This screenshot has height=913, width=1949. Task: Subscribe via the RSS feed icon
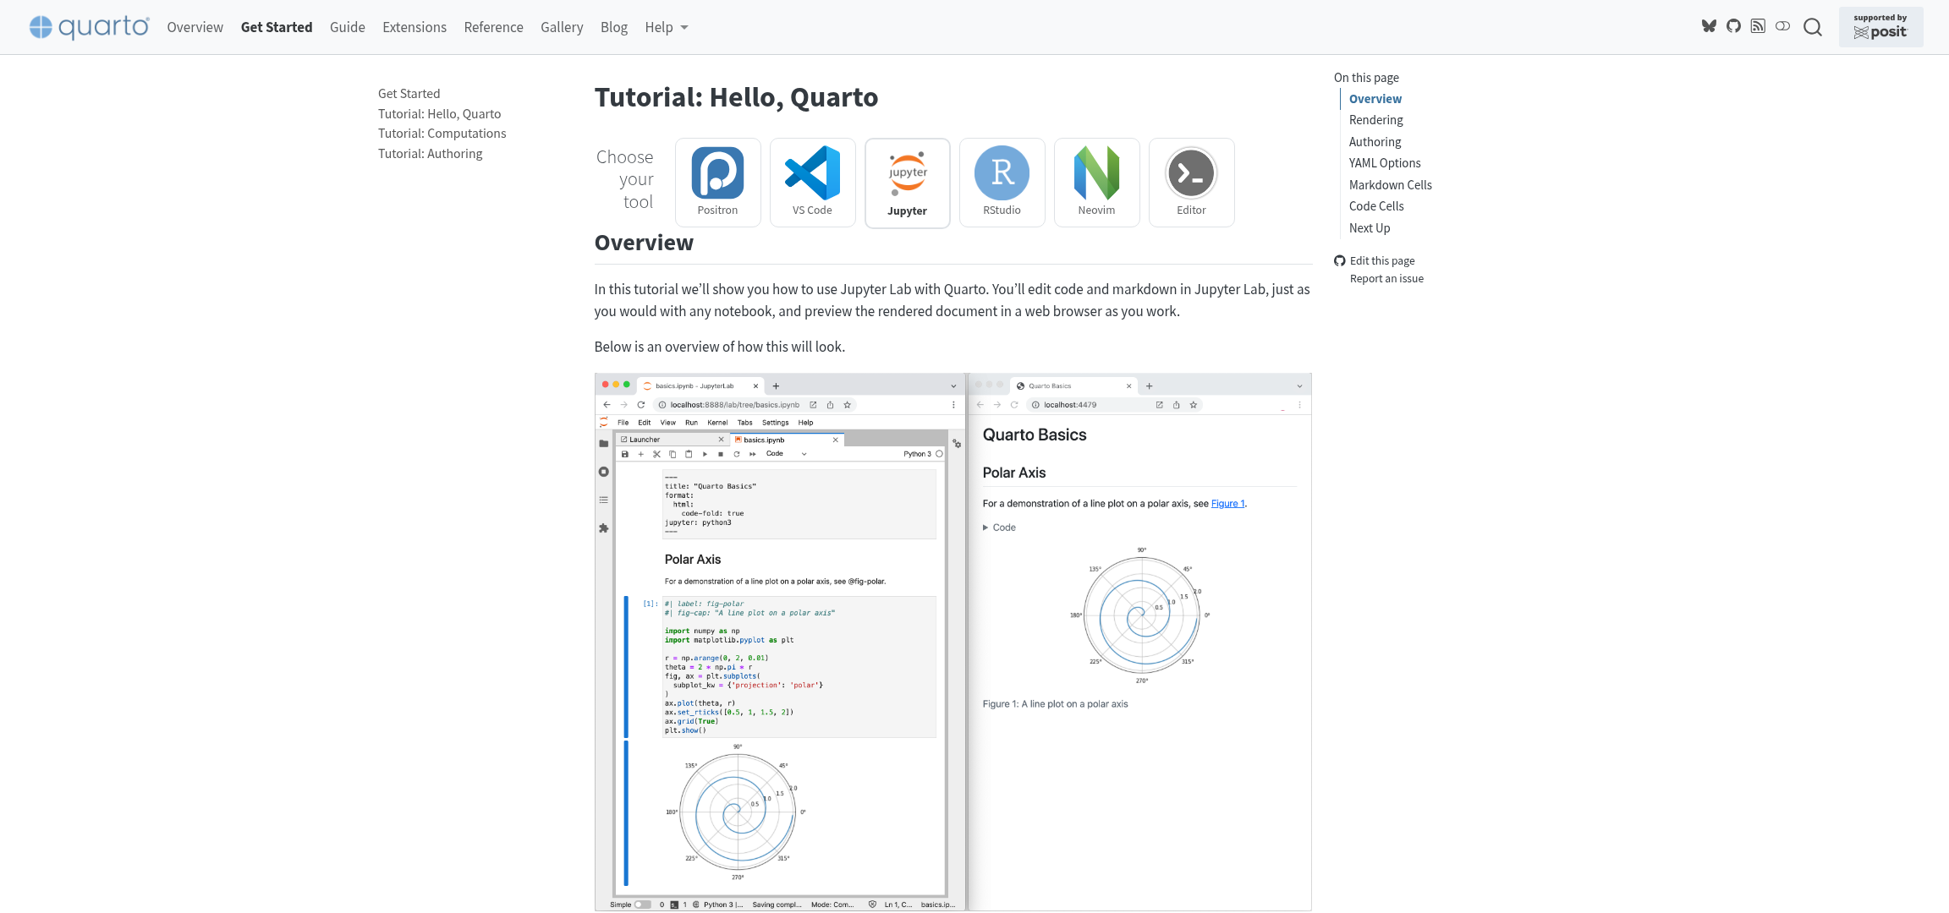tap(1758, 26)
